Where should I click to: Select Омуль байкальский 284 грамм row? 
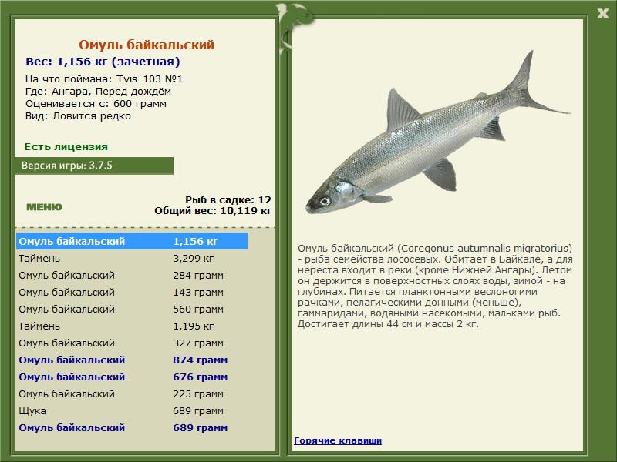[x=132, y=275]
